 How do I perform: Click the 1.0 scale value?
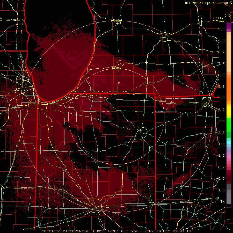tap(221, 155)
